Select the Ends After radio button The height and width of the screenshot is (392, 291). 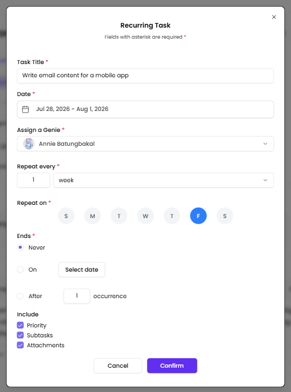click(20, 296)
